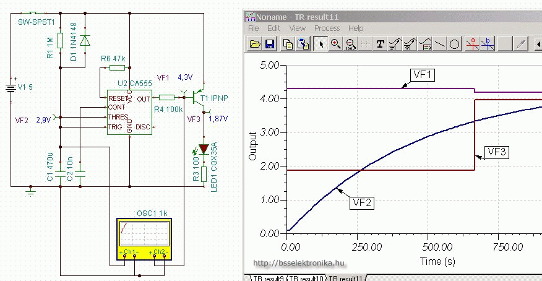Click the Save diskette icon

click(x=270, y=44)
